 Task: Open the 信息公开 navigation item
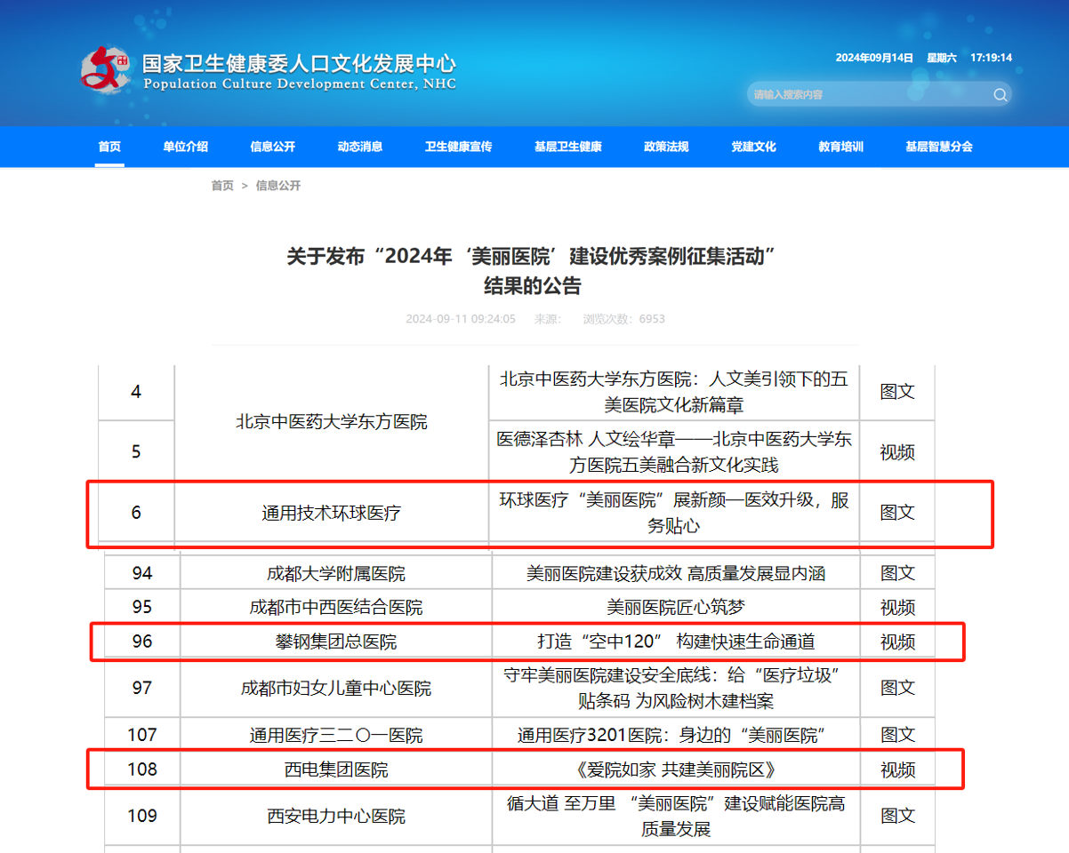tap(272, 147)
